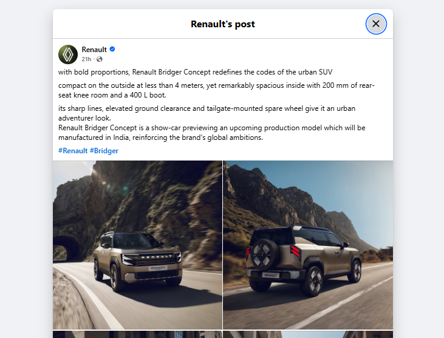444x338 pixels.
Task: Open the partially visible bottom-right photo
Action: [x=308, y=334]
